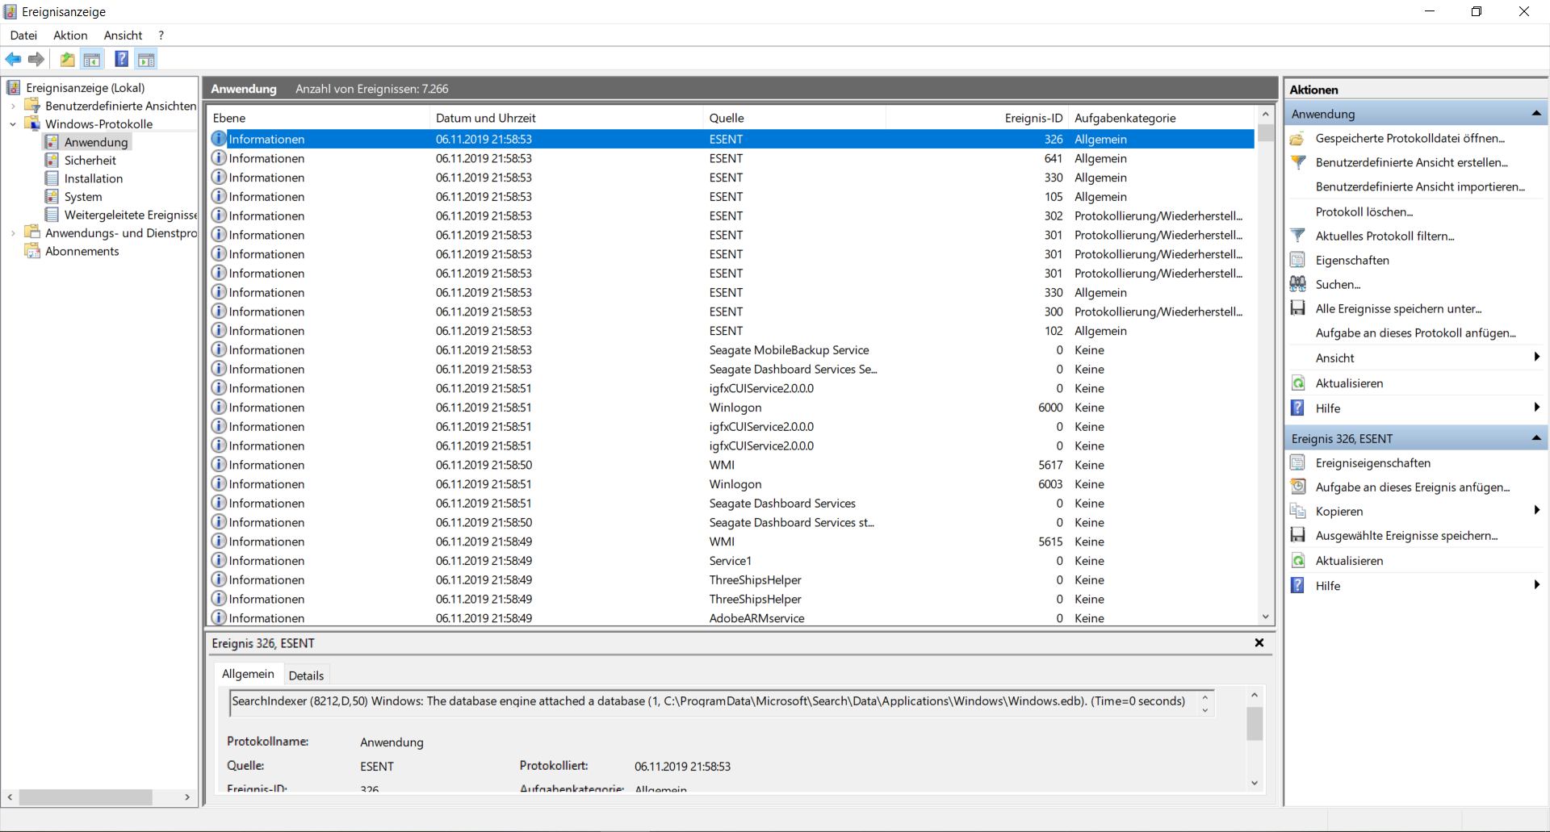This screenshot has height=832, width=1550.
Task: Sort by the Aufgabenkategorie column header
Action: 1161,118
